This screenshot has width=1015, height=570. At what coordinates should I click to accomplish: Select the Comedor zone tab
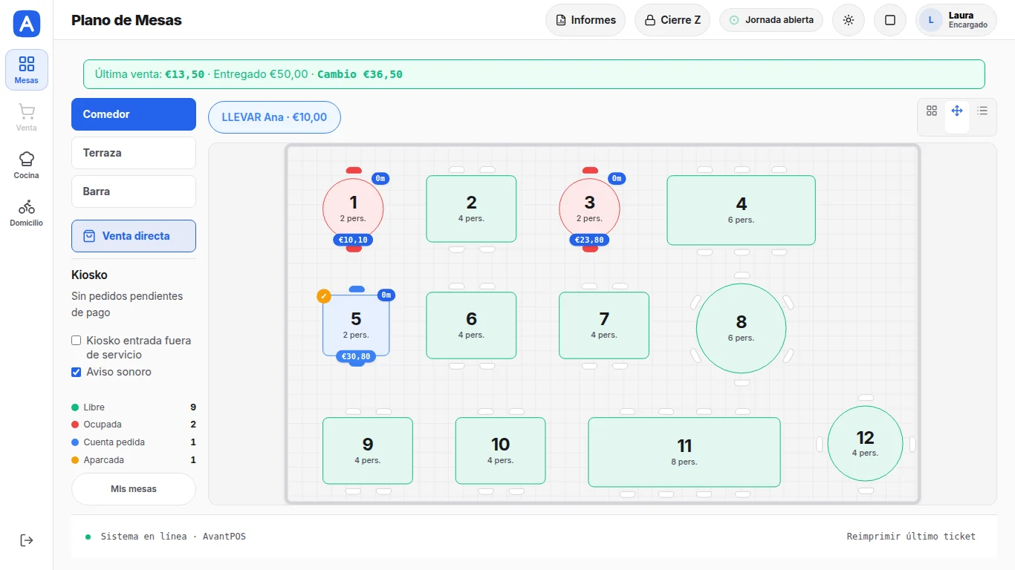click(134, 114)
